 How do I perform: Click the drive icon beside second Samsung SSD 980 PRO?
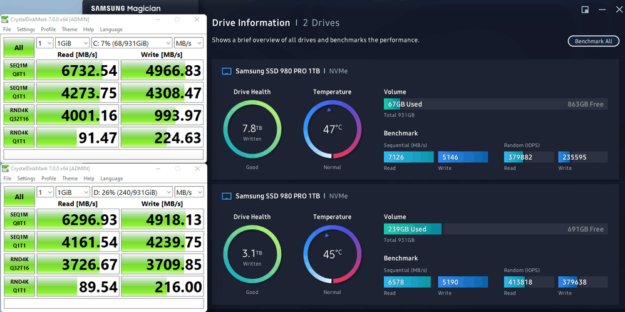click(x=227, y=196)
